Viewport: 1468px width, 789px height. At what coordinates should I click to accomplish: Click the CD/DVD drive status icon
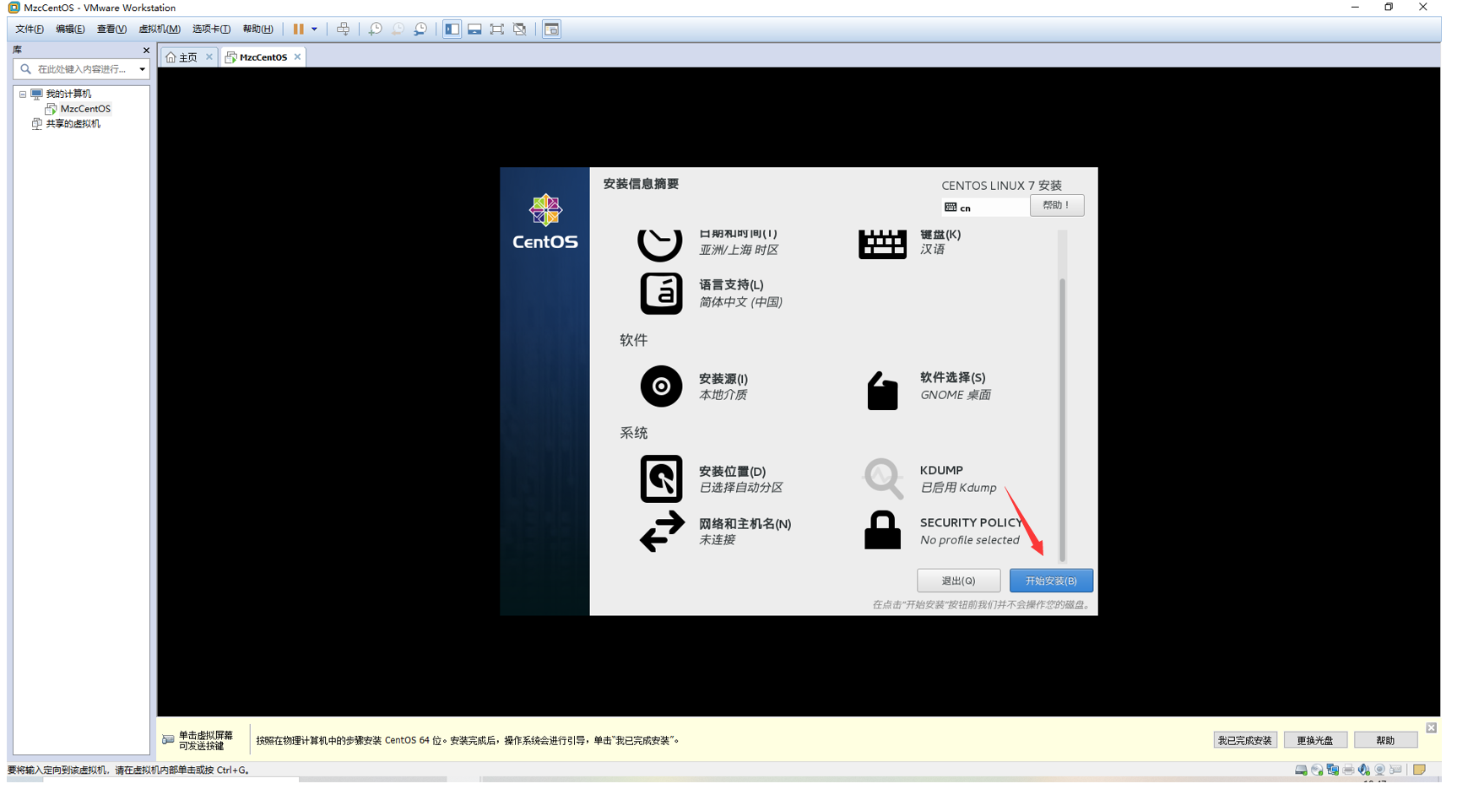1317,770
